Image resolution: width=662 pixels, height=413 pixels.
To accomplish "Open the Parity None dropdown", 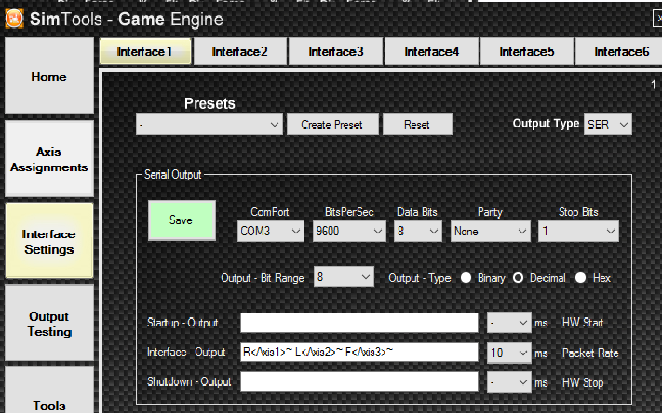I will (x=490, y=232).
